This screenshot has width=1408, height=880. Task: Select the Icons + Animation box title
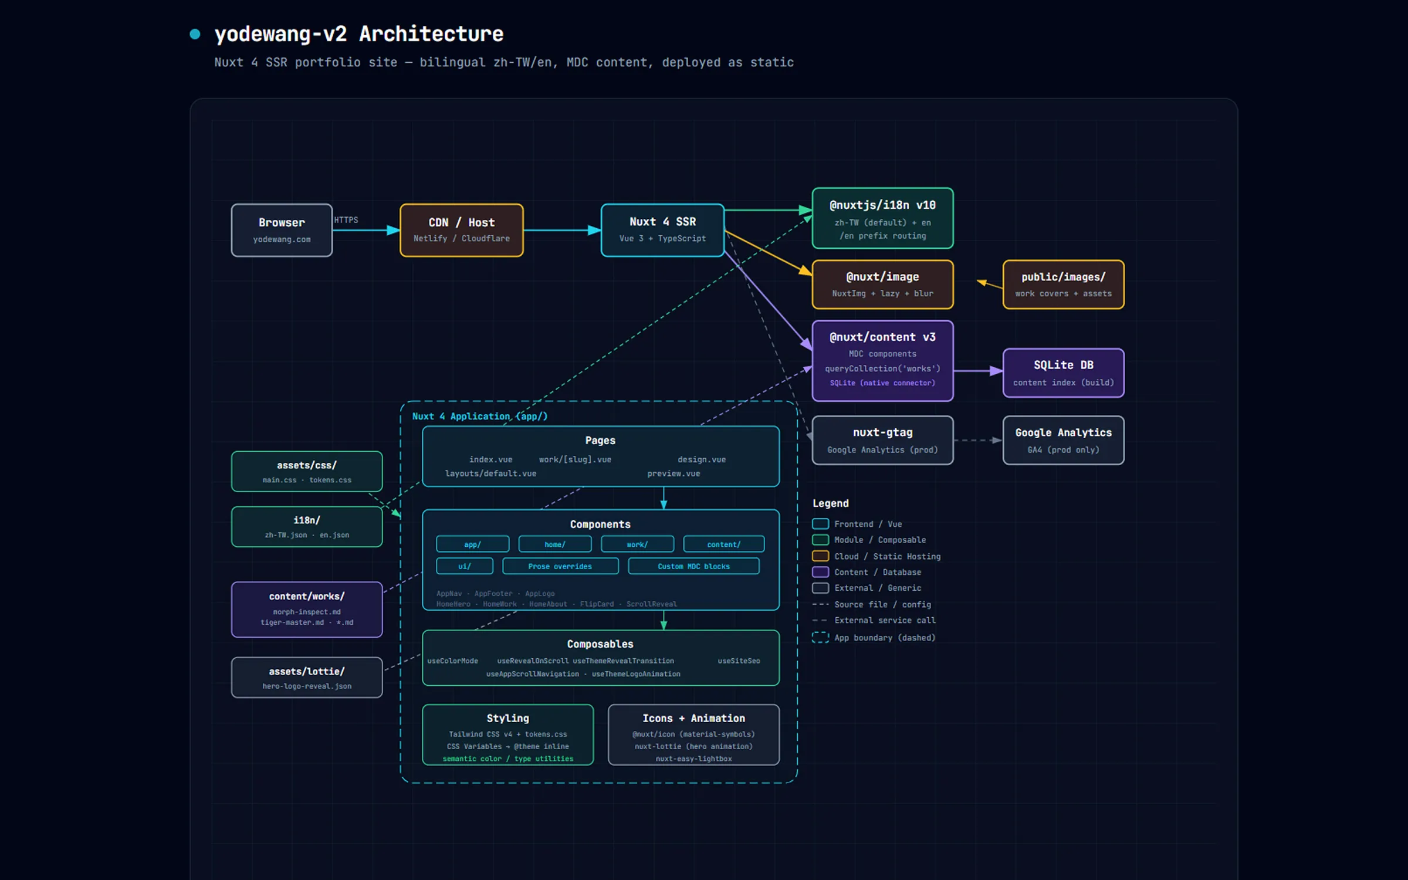click(x=693, y=719)
